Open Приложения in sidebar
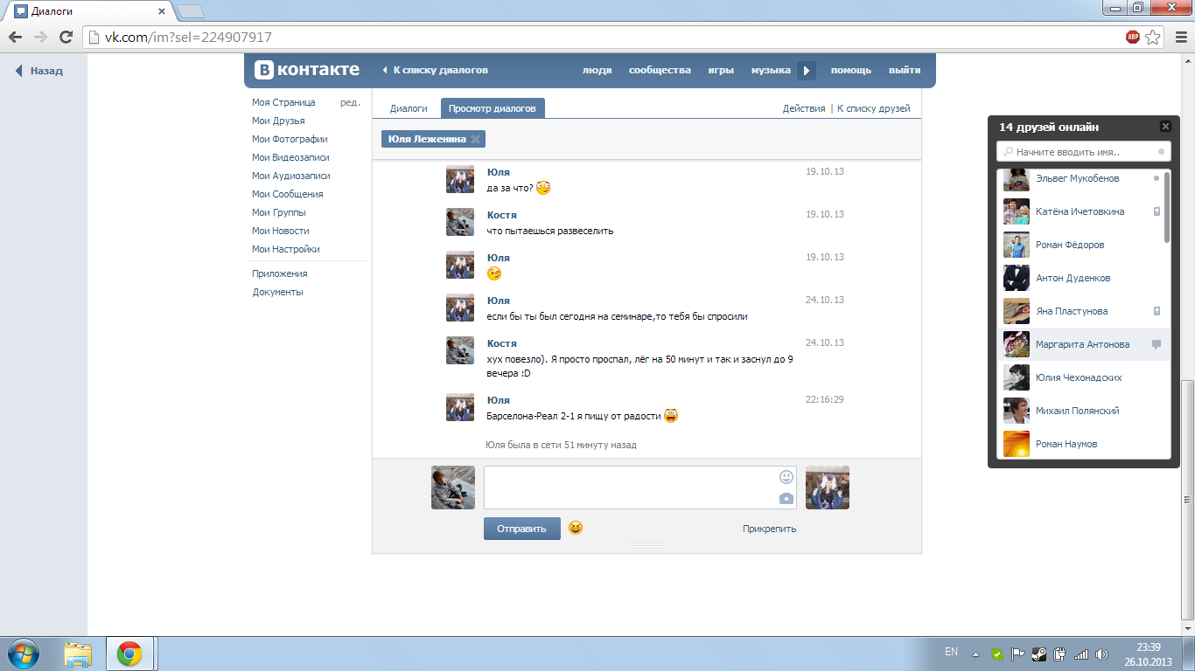Screen dimensions: 1195x671 [280, 273]
